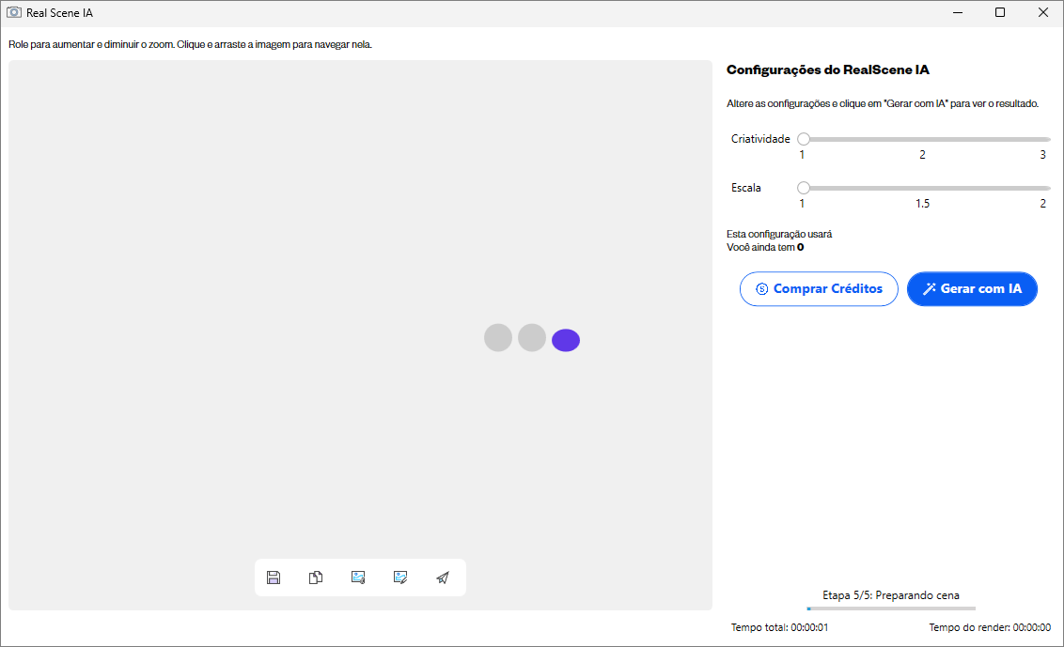Click the Real Scene IA camera title icon
The height and width of the screenshot is (647, 1064).
[13, 12]
